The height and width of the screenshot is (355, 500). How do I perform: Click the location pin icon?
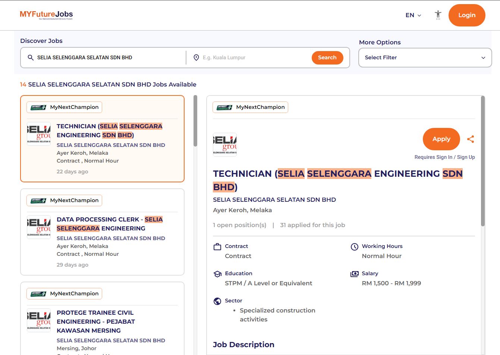[196, 58]
